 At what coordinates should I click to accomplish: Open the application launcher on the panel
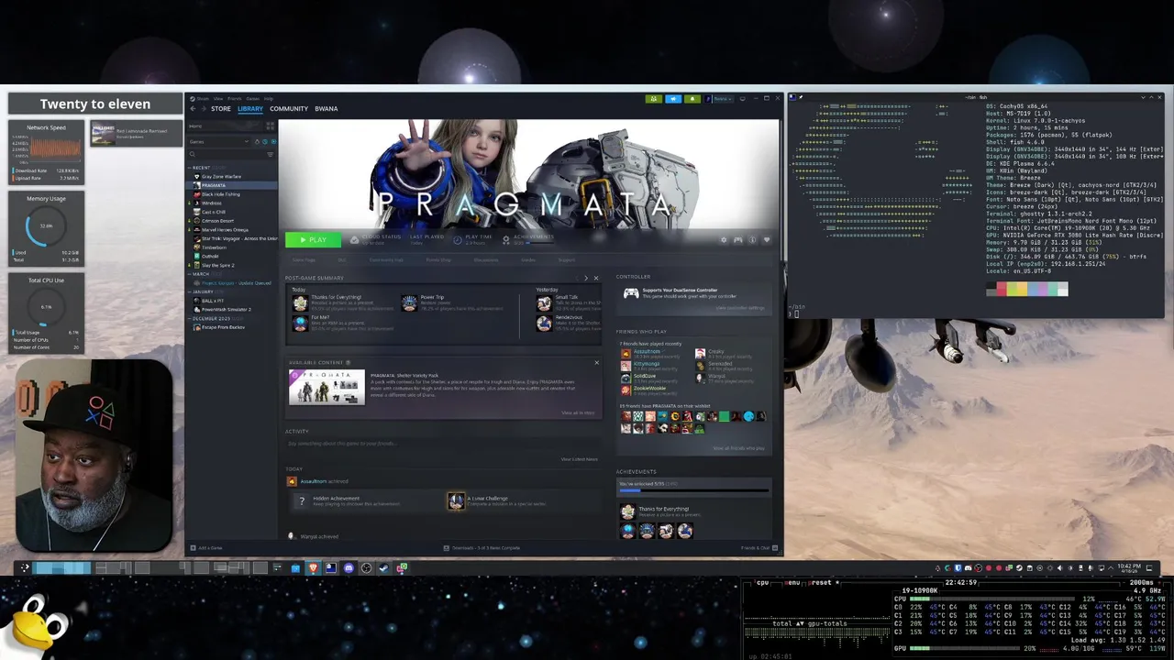[25, 567]
